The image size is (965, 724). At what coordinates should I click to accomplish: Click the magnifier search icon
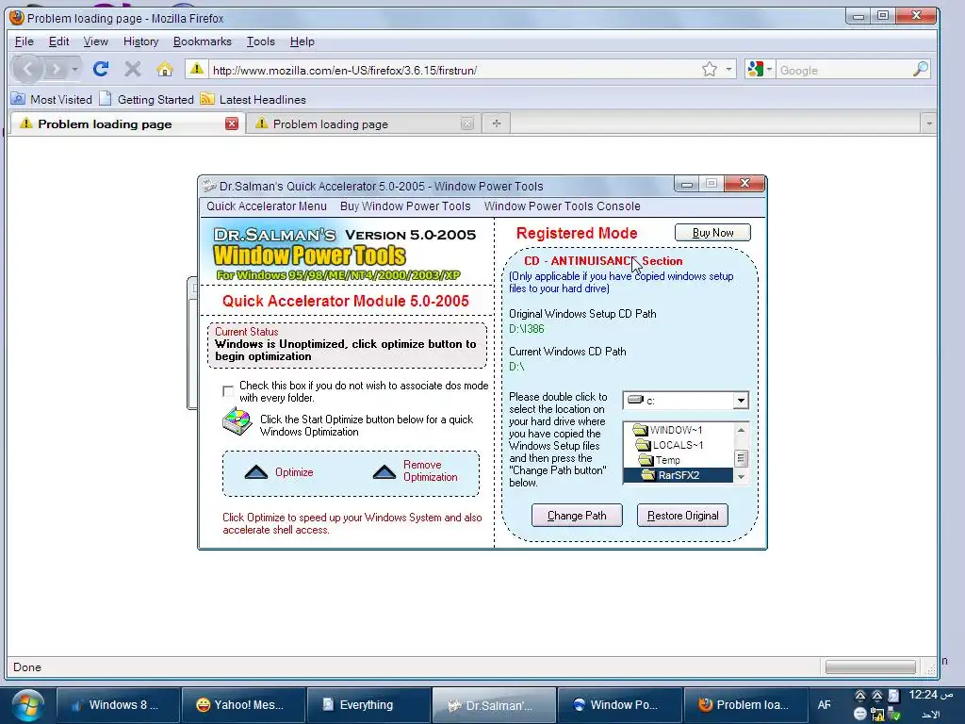click(920, 70)
